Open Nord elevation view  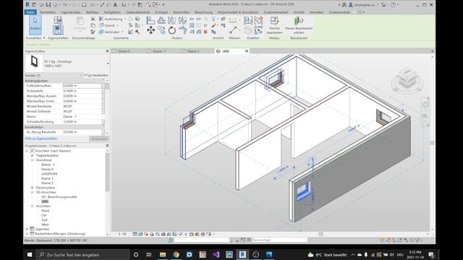point(45,211)
